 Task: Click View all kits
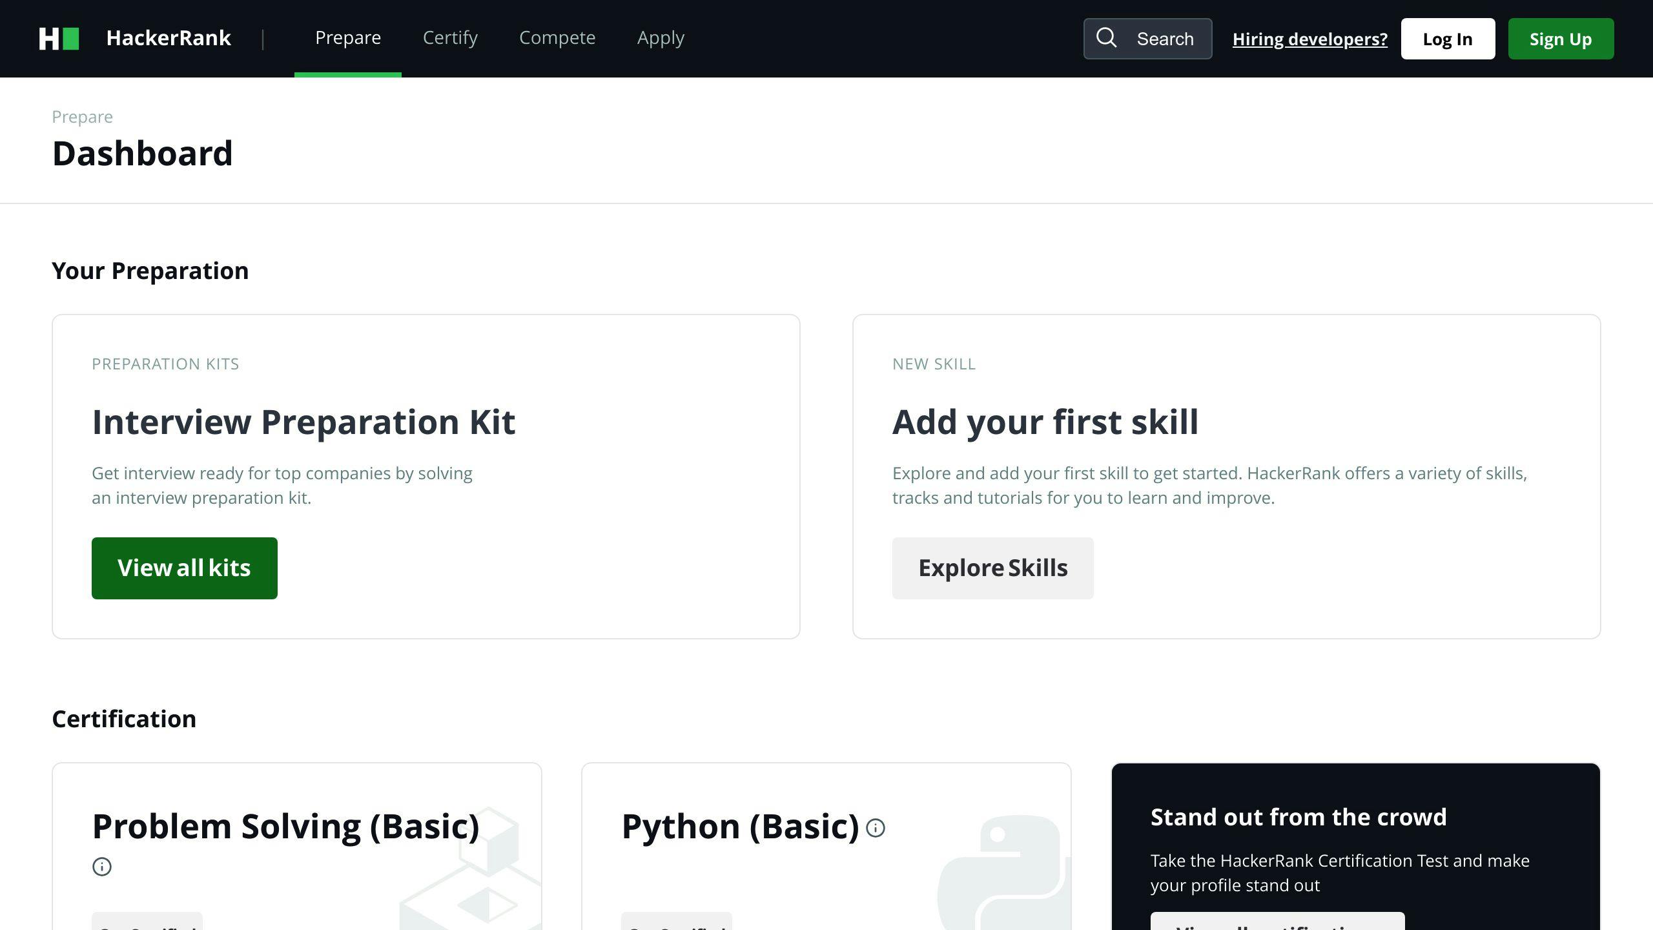pyautogui.click(x=184, y=568)
